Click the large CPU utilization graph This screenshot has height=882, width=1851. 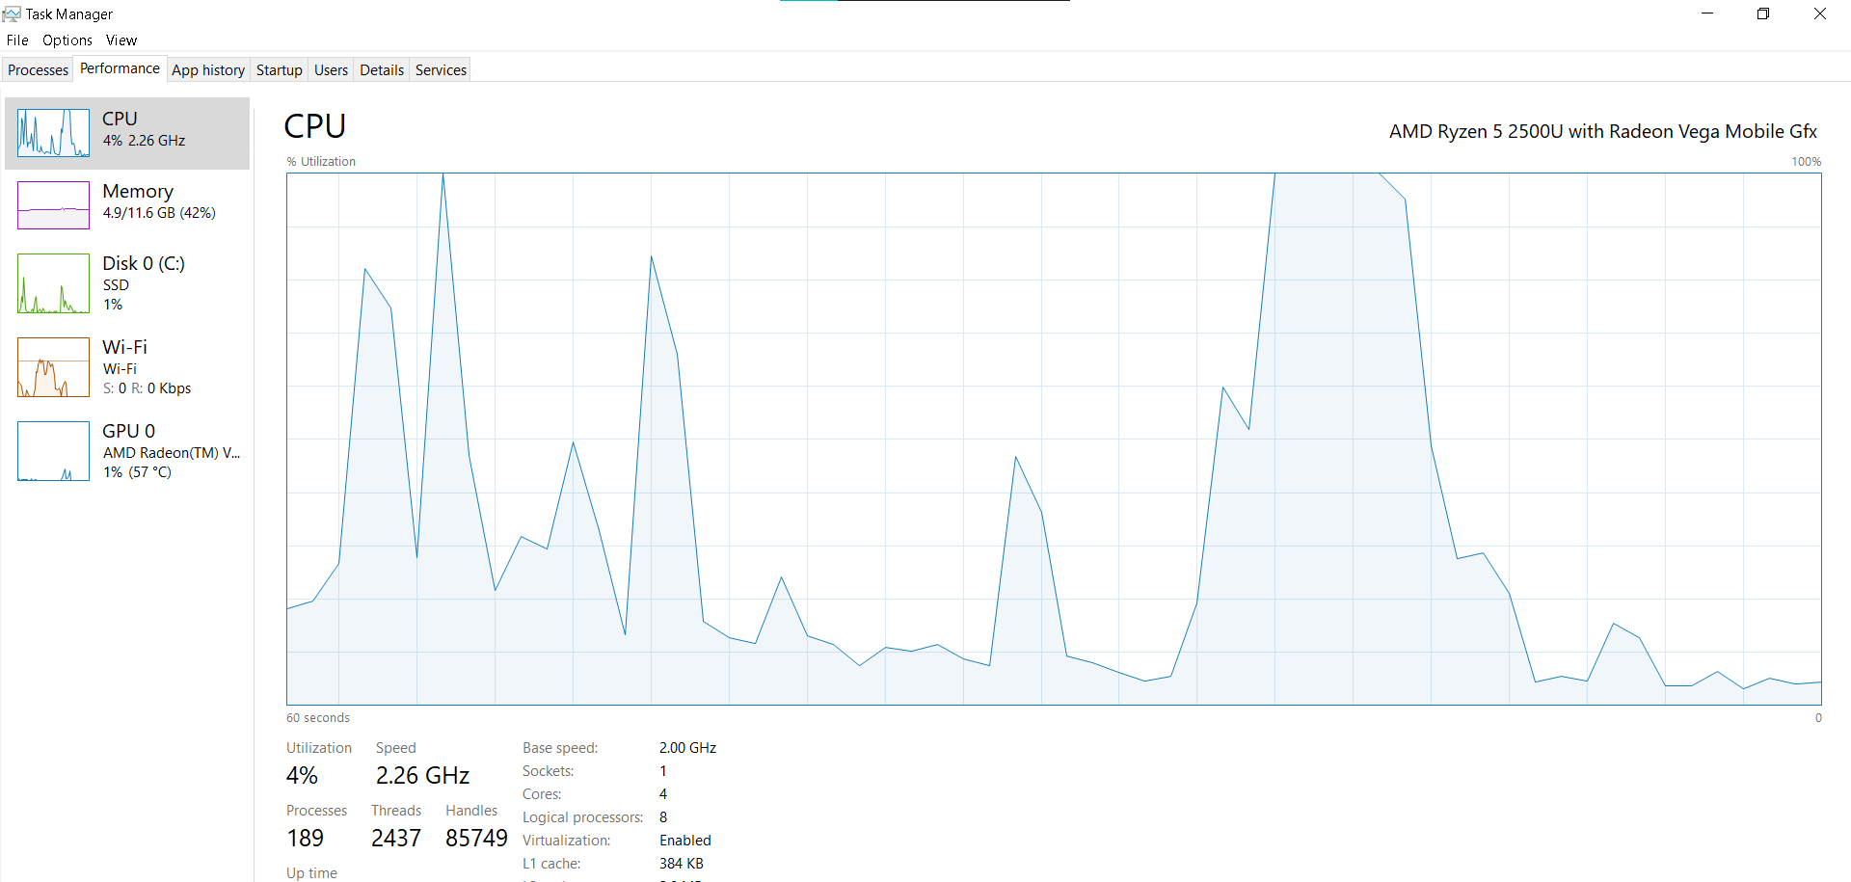pos(1054,439)
